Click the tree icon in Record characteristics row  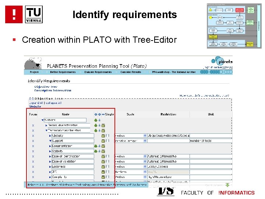(x=96, y=125)
